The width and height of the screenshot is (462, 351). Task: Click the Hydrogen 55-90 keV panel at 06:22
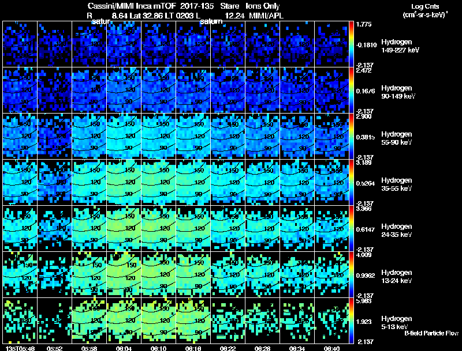pos(228,137)
